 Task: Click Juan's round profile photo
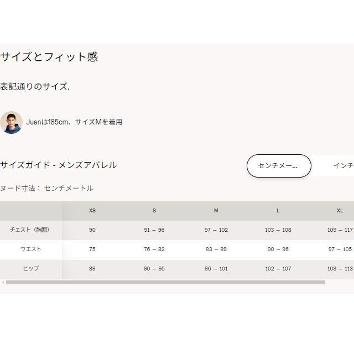(11, 122)
